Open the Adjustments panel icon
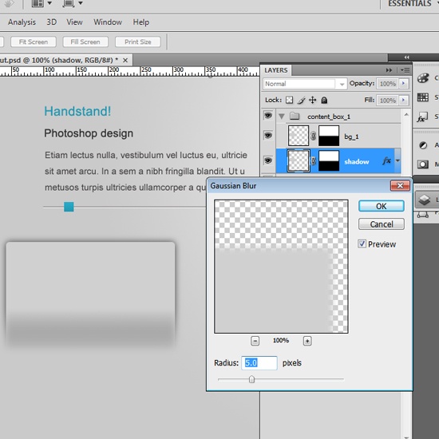 [423, 145]
